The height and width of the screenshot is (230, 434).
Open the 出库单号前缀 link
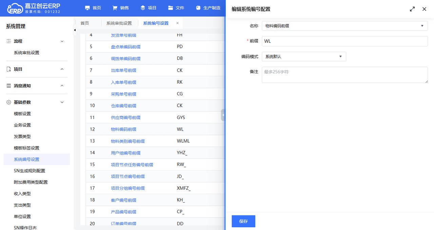tap(123, 70)
